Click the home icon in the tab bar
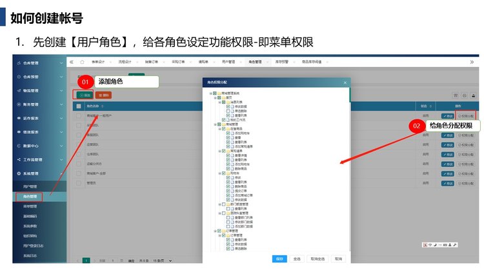484x272 pixels. click(82, 62)
